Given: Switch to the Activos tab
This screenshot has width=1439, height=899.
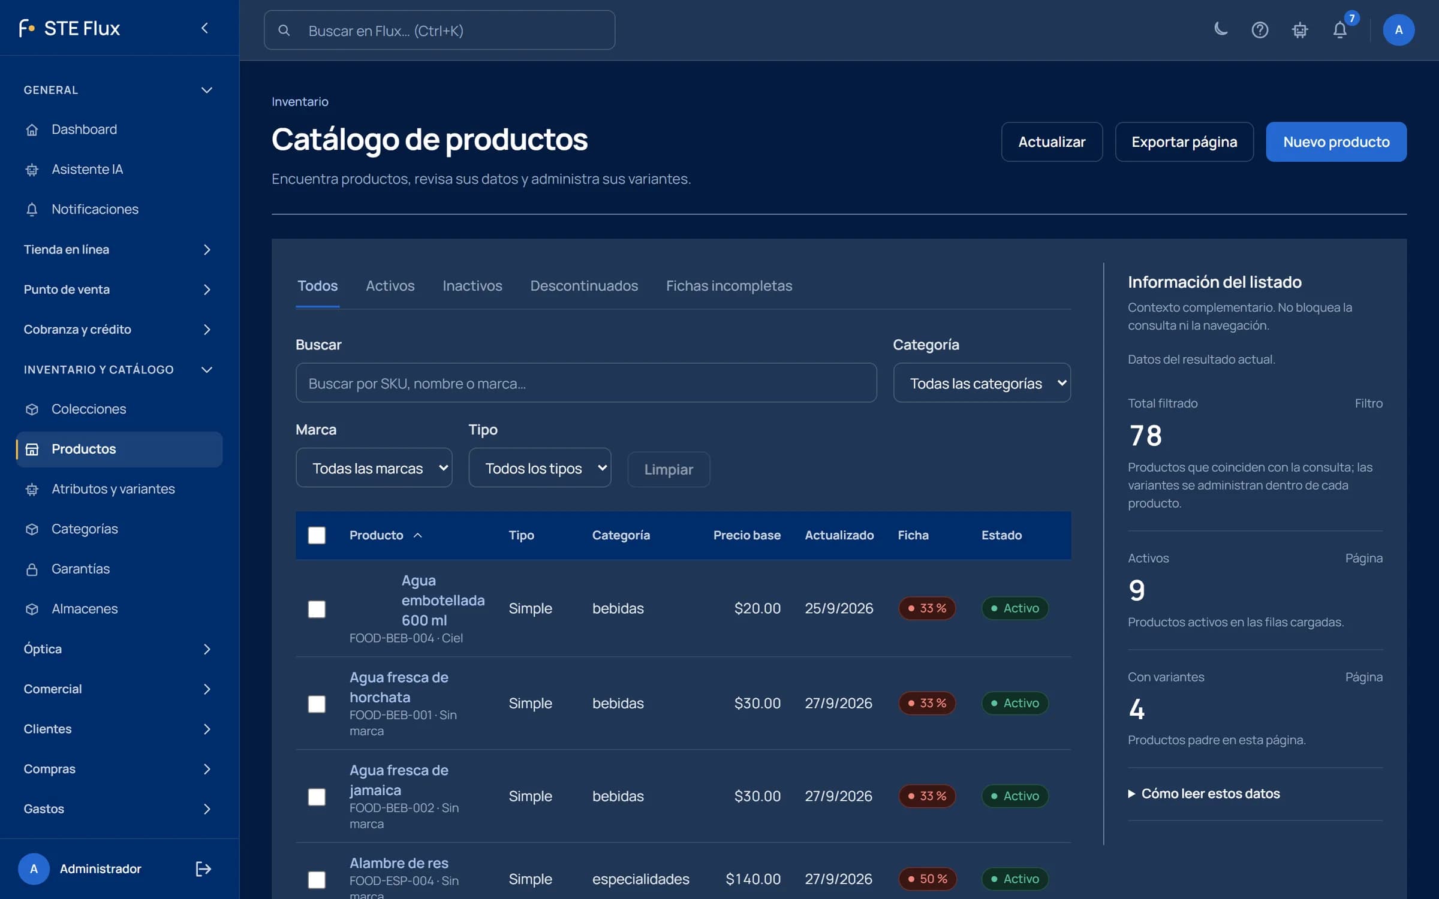Looking at the screenshot, I should (x=390, y=286).
